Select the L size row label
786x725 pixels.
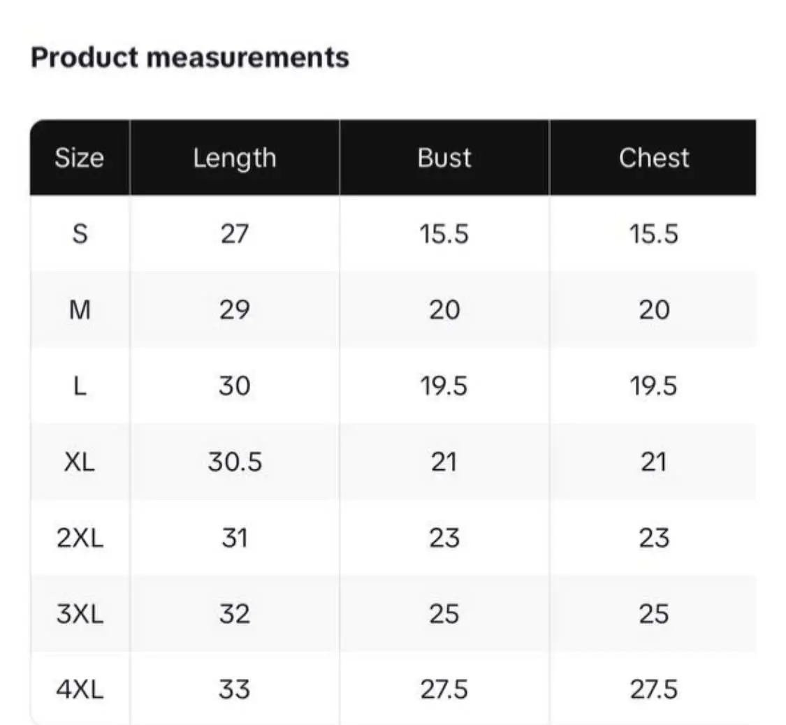pyautogui.click(x=80, y=386)
